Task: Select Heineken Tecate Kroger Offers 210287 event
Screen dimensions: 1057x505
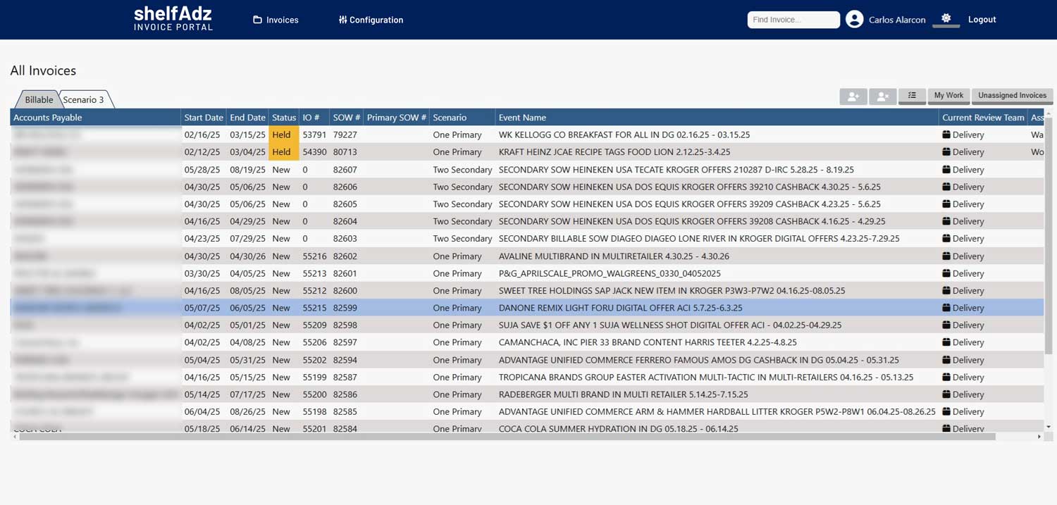Action: coord(676,170)
